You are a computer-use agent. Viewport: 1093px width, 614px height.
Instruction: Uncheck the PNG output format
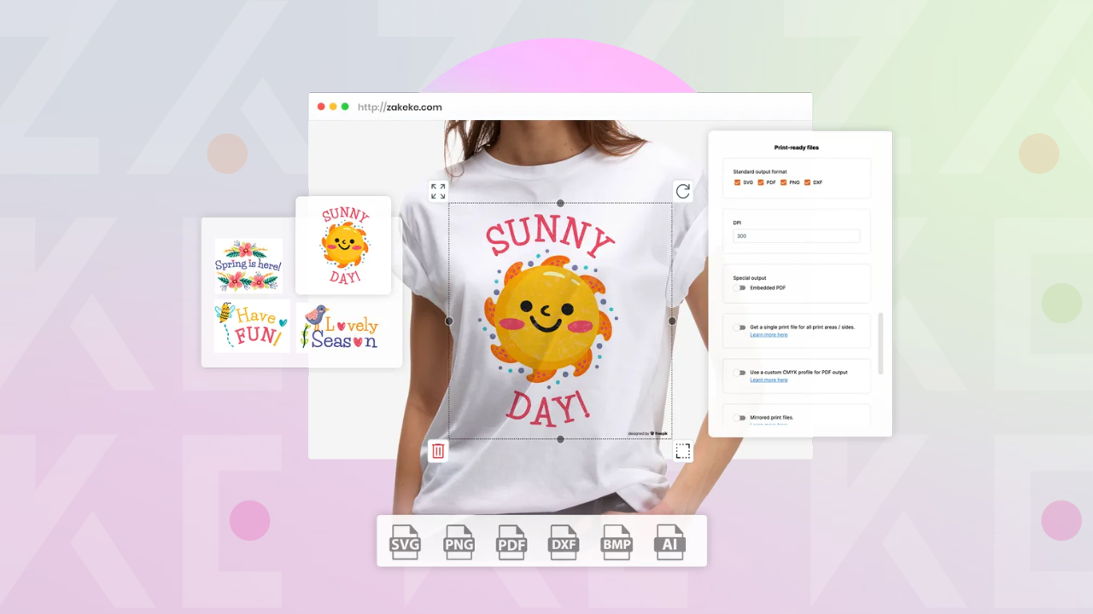784,182
